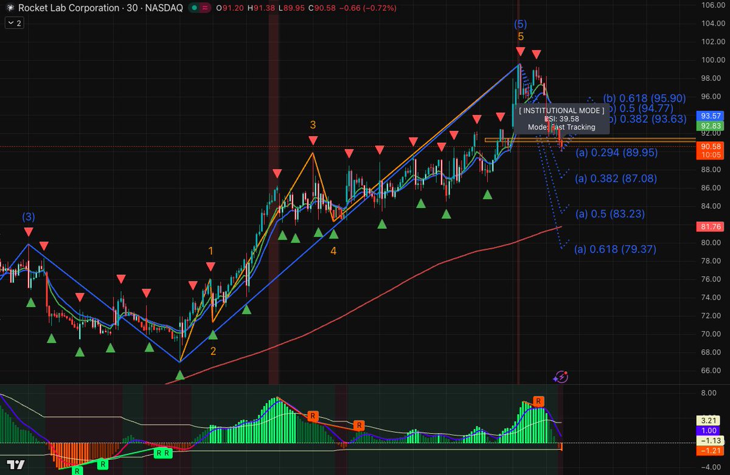Select the orange wave 1 label
Screen dimensions: 730x475
coord(210,251)
